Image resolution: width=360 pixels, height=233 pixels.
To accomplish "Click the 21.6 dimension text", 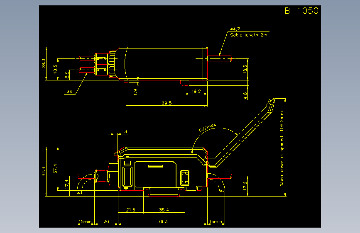I will (131, 210).
